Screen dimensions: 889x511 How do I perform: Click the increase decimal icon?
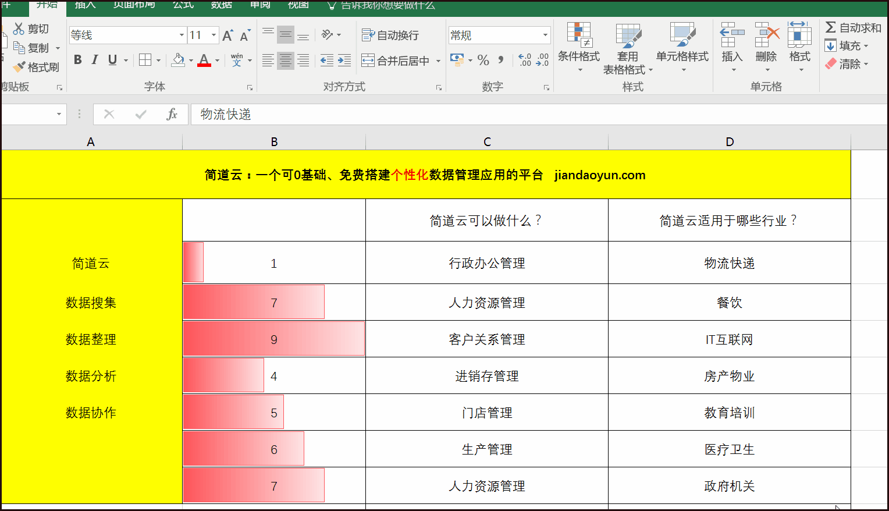coord(525,60)
